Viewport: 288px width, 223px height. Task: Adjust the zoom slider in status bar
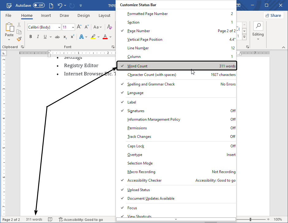251,219
